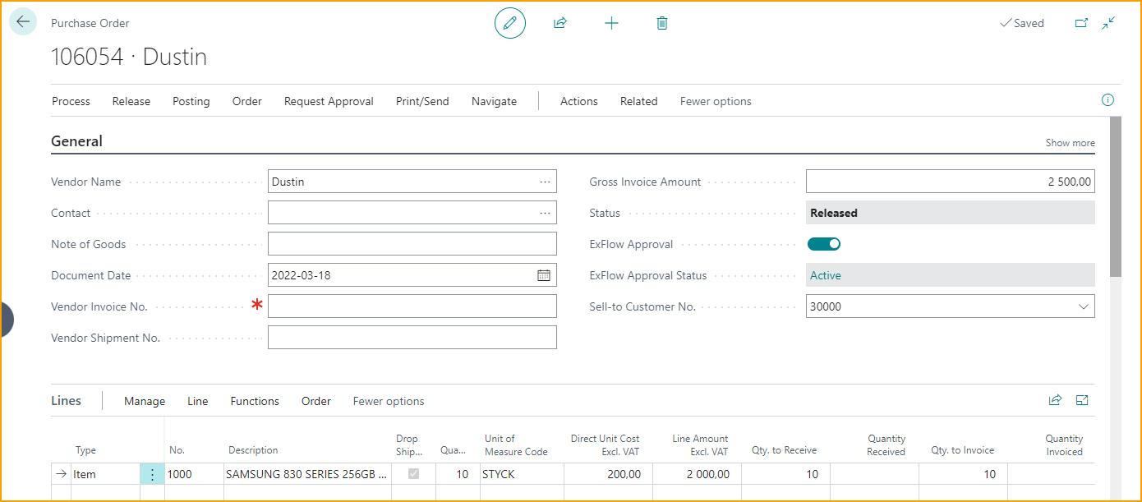Open page in new window icon
The height and width of the screenshot is (502, 1142).
click(1081, 23)
